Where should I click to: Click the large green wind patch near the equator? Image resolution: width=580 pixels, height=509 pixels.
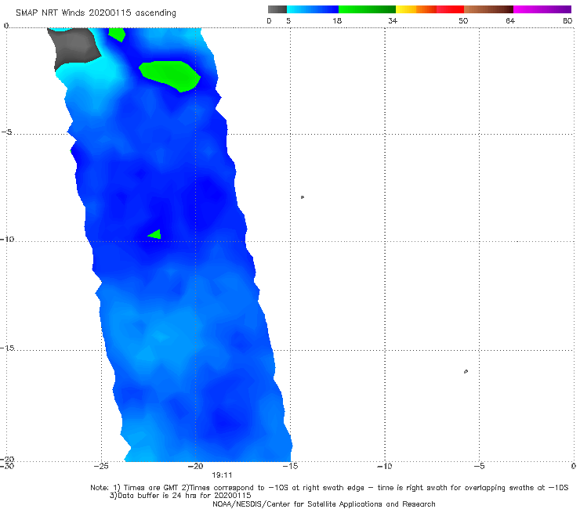click(170, 75)
